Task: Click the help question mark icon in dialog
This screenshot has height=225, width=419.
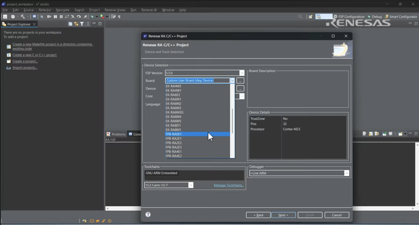Action: [148, 215]
